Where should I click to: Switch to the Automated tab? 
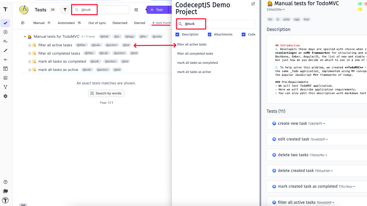pos(66,23)
